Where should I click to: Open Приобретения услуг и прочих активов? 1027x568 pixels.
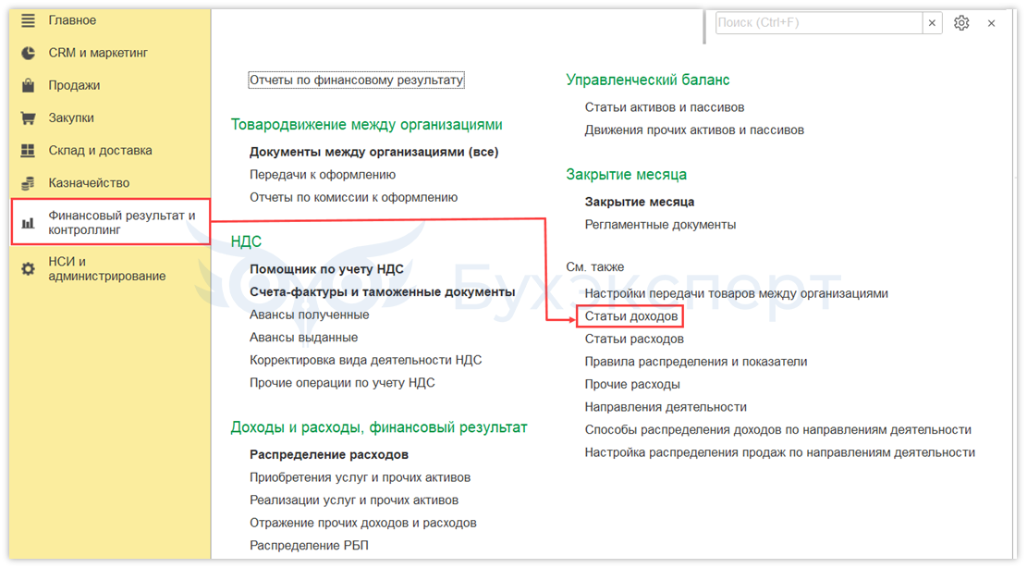click(361, 477)
